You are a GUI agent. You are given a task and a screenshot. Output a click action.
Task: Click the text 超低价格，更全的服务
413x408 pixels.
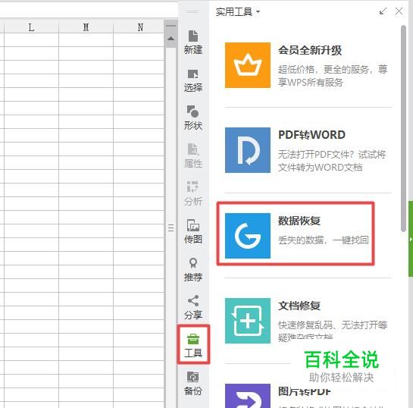pos(323,69)
